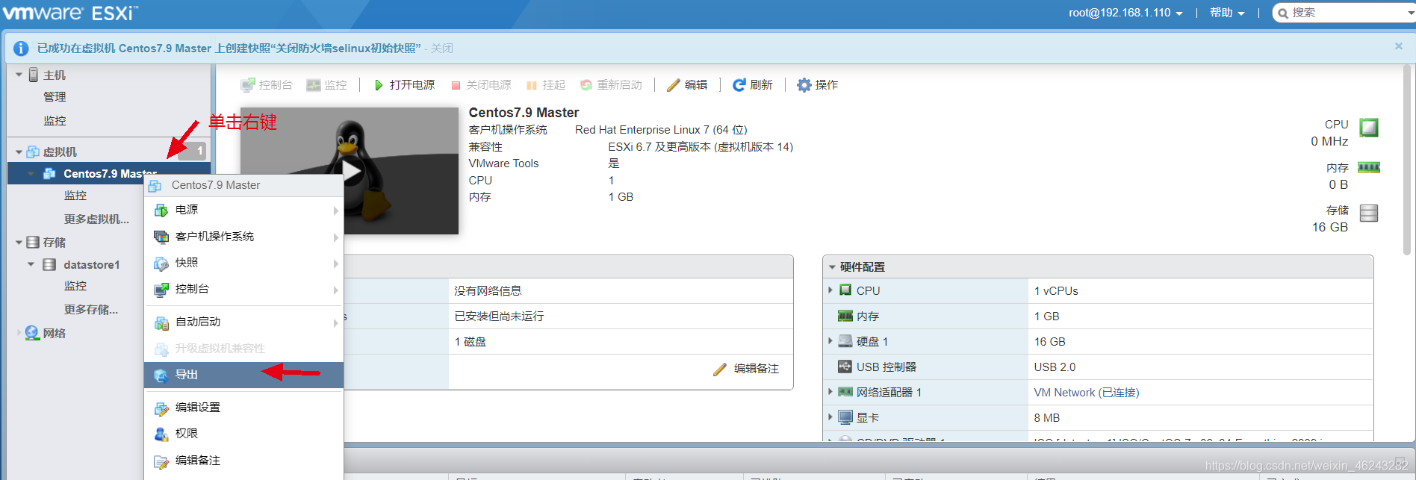The height and width of the screenshot is (480, 1416).
Task: Collapse the Host (主机) tree node
Action: [x=19, y=75]
